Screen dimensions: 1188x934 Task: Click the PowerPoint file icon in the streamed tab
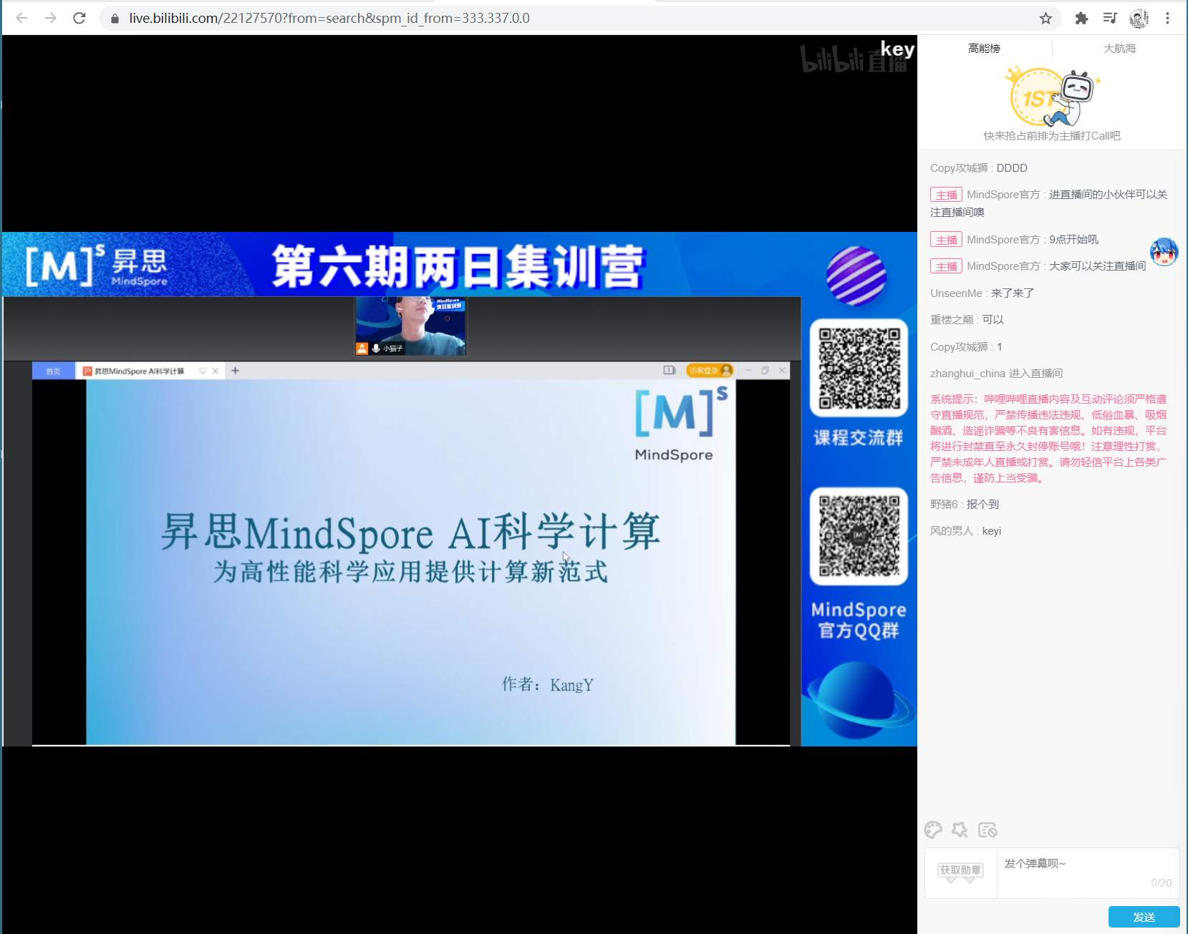coord(87,371)
